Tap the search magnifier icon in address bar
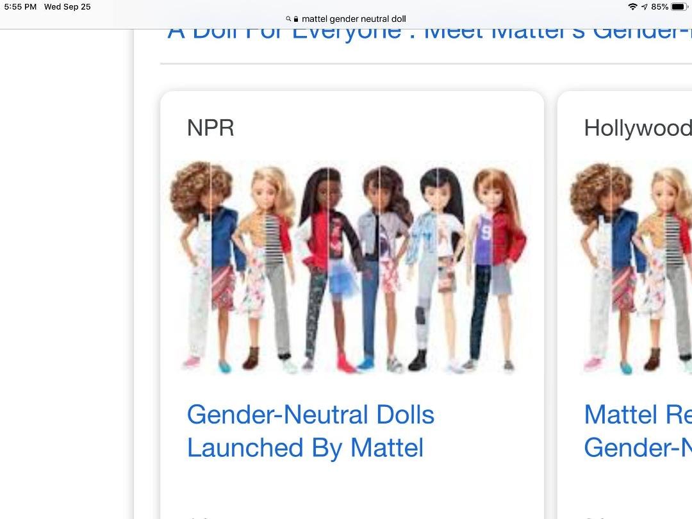Viewport: 692px width, 519px height. click(x=288, y=19)
